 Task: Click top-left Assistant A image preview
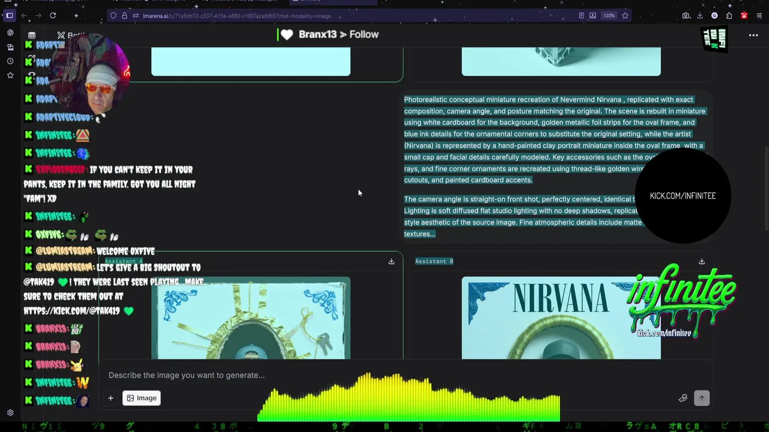251,62
